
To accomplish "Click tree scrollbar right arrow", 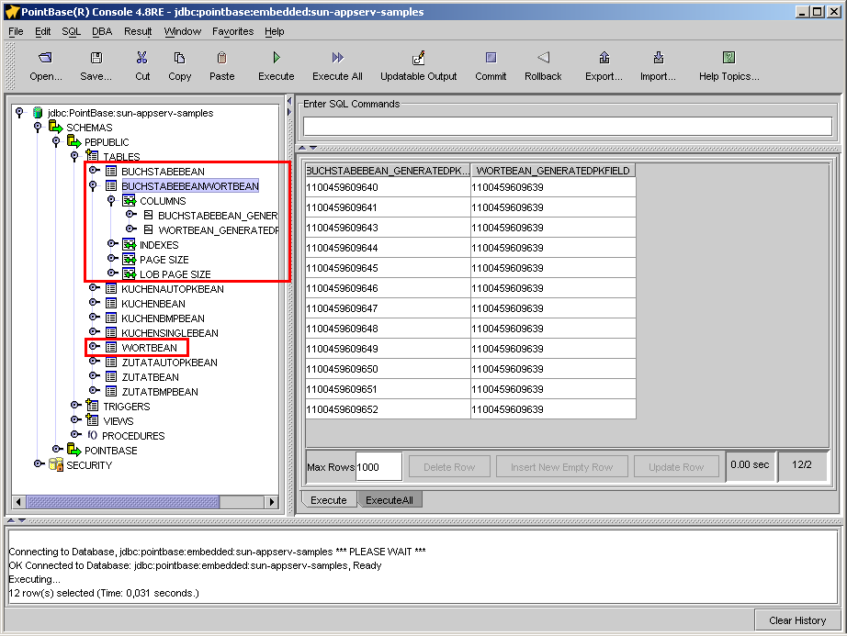I will 272,502.
